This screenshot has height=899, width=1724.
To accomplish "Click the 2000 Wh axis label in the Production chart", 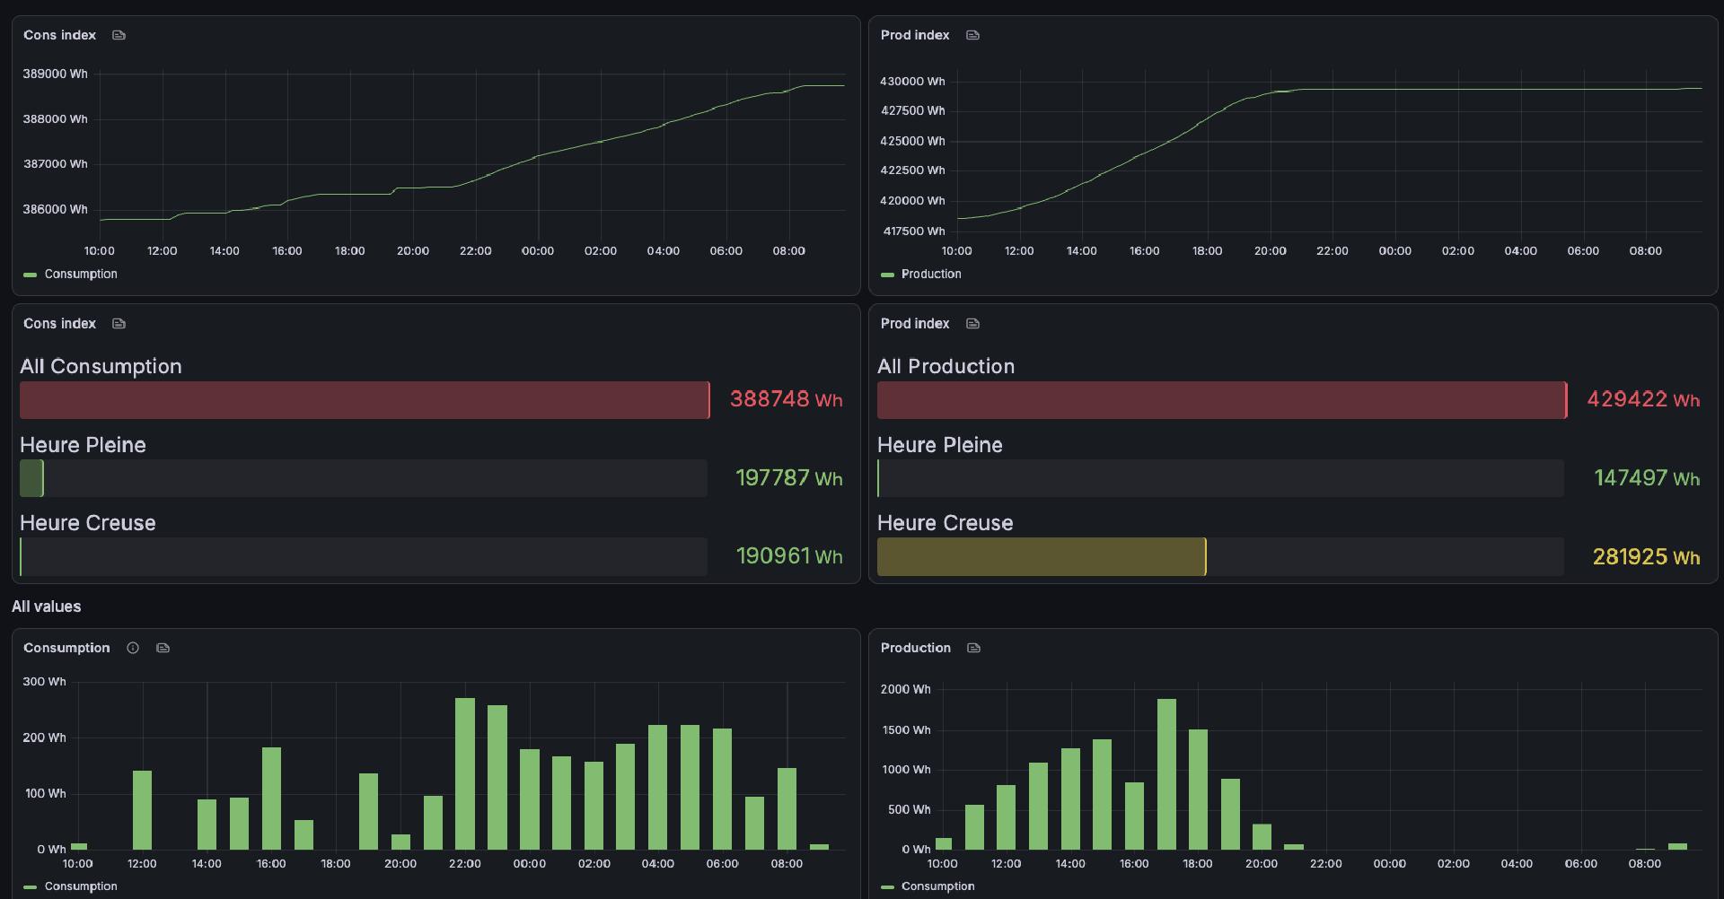I will point(905,689).
